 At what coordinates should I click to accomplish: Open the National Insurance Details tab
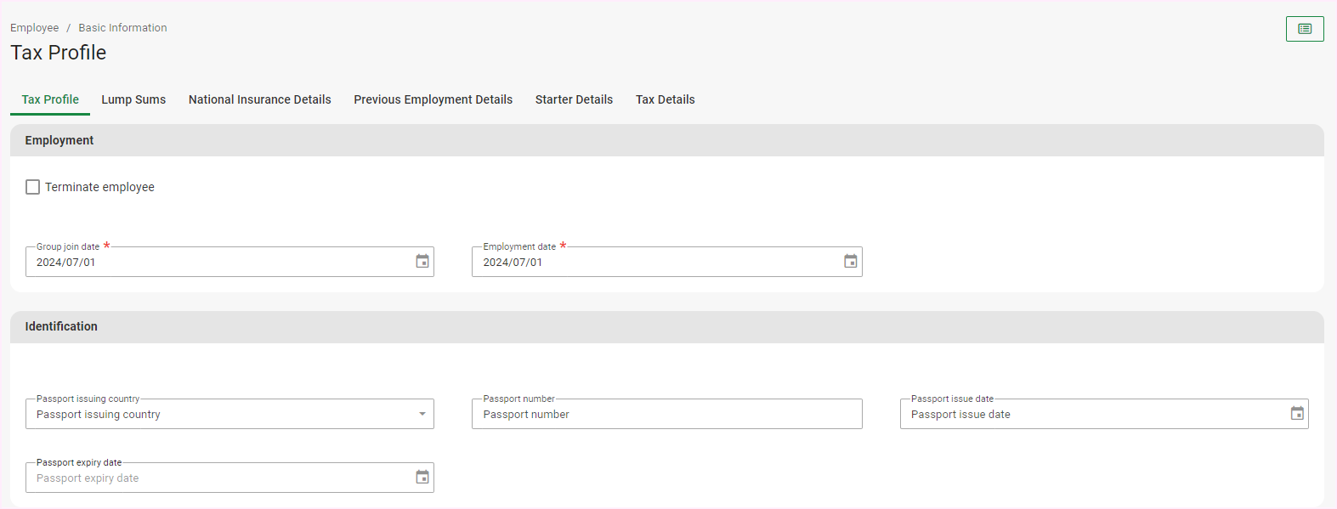(259, 99)
